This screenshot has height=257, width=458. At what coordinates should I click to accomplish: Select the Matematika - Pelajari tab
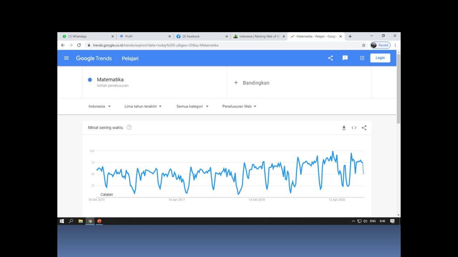316,36
